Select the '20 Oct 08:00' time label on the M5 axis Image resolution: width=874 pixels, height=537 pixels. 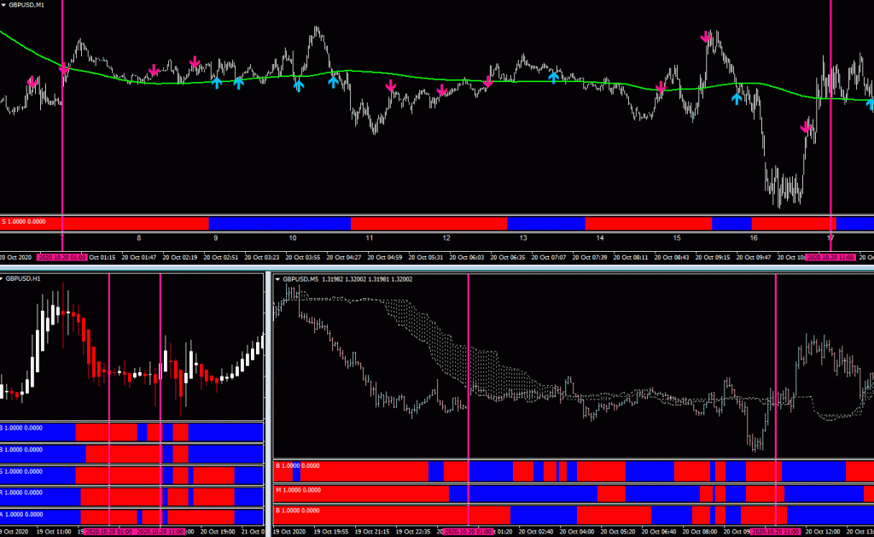tap(700, 532)
